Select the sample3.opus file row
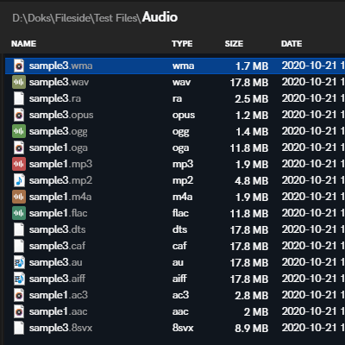 [175, 115]
